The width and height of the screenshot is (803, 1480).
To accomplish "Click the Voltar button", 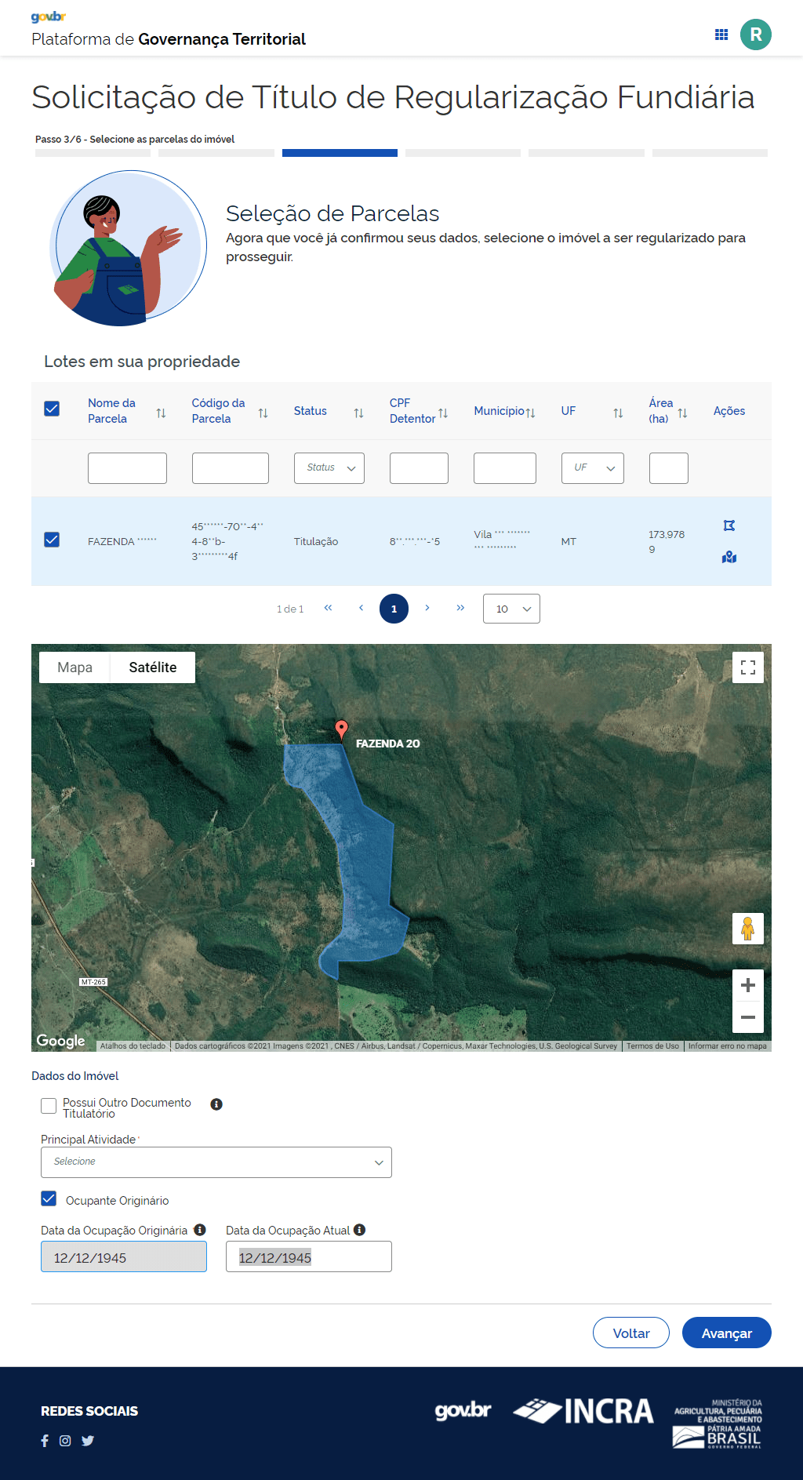I will (630, 1333).
